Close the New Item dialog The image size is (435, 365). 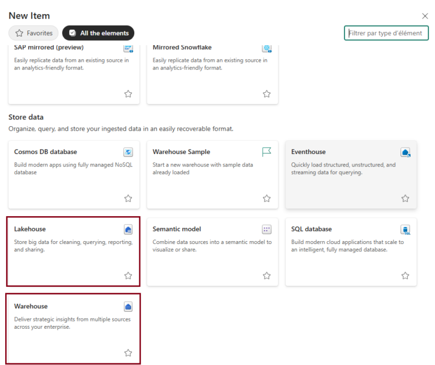tap(425, 16)
